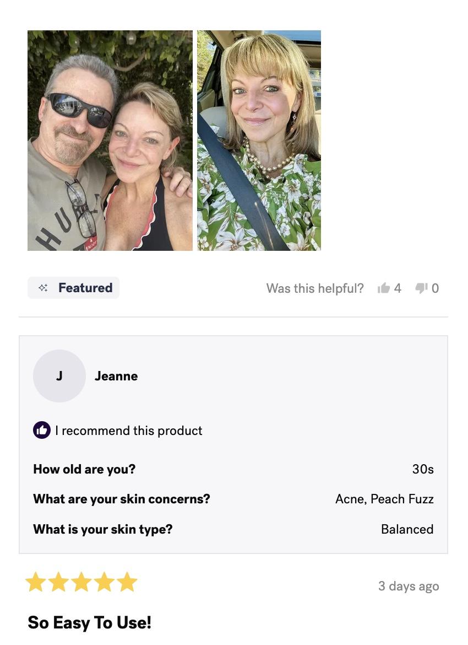468x645 pixels.
Task: Click the thumbs up helpful icon
Action: tap(383, 288)
